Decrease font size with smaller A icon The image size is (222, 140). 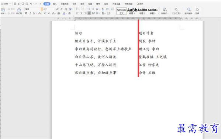(62, 9)
